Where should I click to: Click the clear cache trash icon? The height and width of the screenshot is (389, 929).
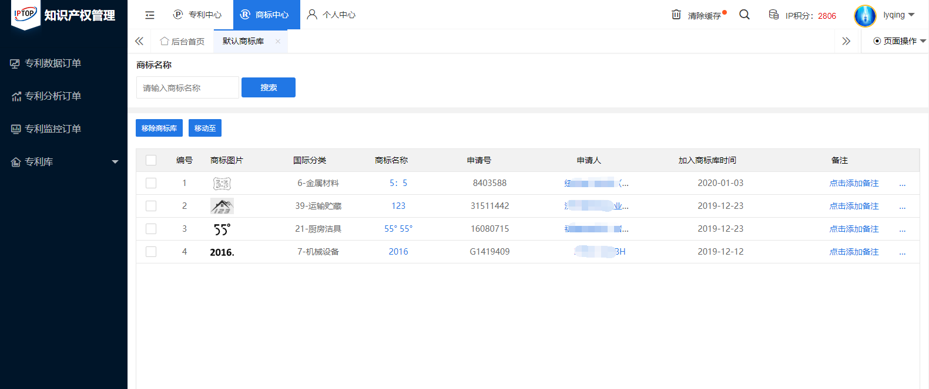[676, 15]
